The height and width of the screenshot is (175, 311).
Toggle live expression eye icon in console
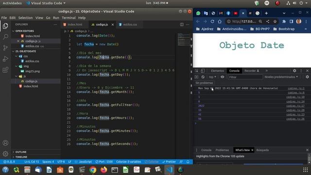point(223,77)
